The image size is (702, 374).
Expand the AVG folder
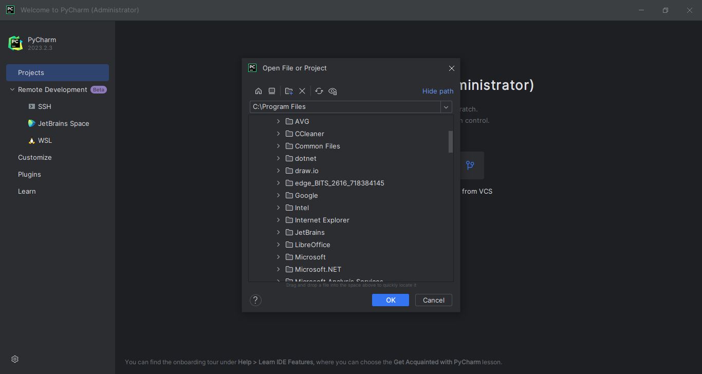[279, 121]
